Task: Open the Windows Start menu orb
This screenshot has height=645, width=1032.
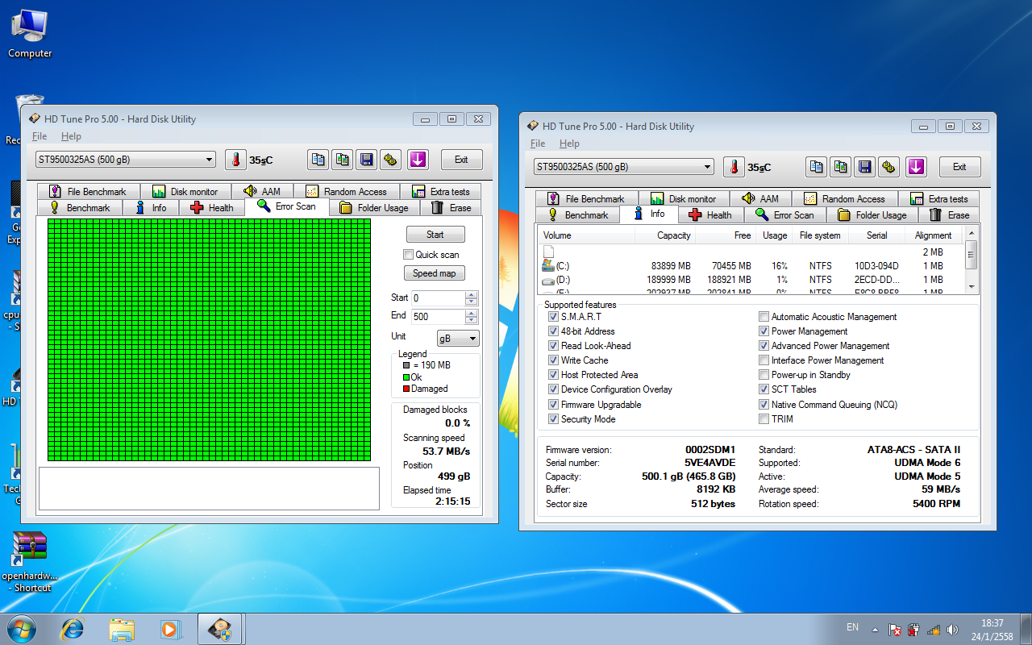Action: 21,629
